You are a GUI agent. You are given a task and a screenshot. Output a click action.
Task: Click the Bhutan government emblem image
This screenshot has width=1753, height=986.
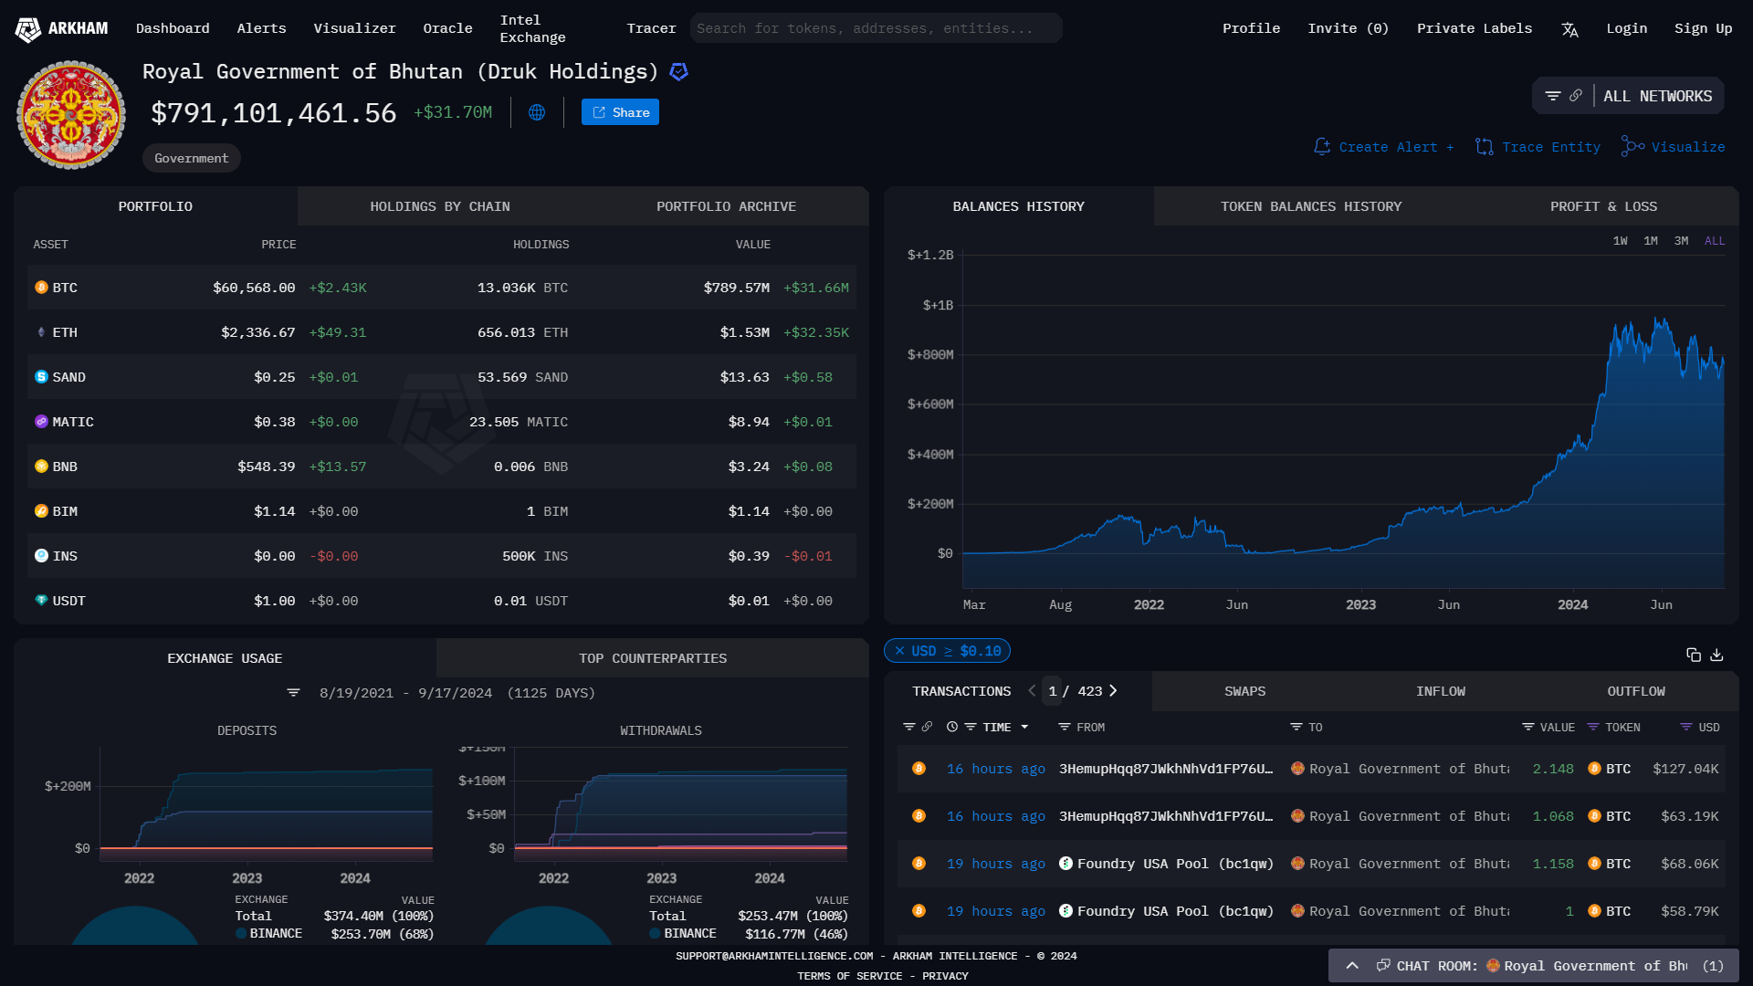71,115
